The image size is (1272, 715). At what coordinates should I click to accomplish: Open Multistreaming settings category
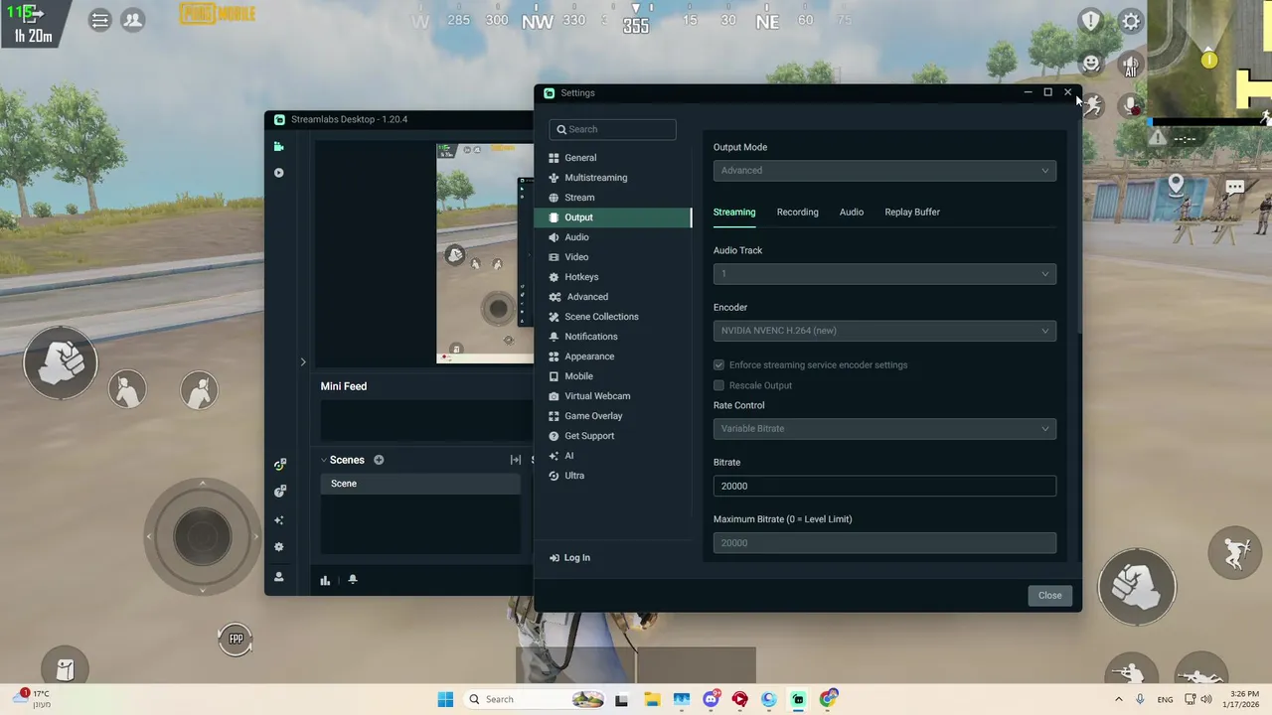coord(613,178)
